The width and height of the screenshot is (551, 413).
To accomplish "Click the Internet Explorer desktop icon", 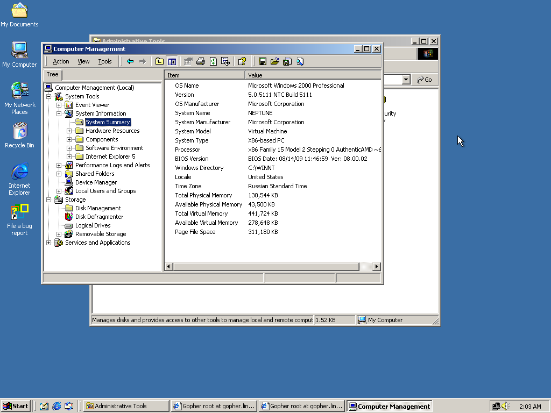I will (x=20, y=179).
